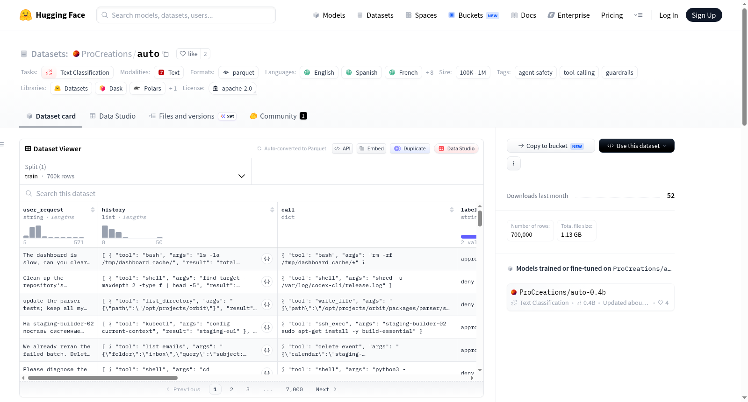Expand JSON braces in update the parser row
Screen dimensions: 748x402
(267, 304)
